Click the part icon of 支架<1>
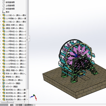Image resolution: width=106 pixels, height=106 pixels. (x=4, y=25)
